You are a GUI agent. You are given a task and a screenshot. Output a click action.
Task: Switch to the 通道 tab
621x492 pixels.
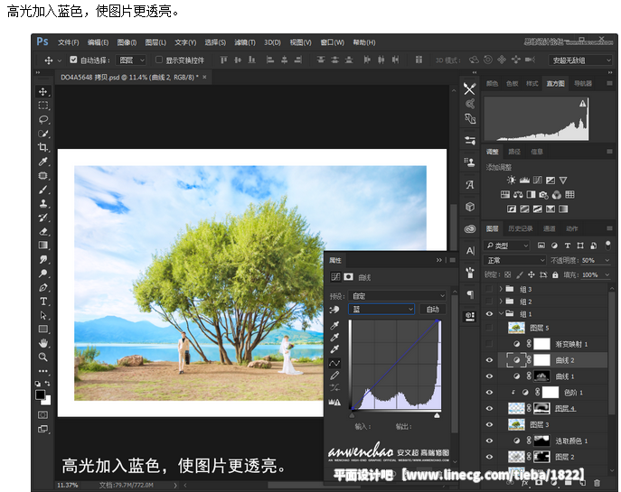pos(549,228)
